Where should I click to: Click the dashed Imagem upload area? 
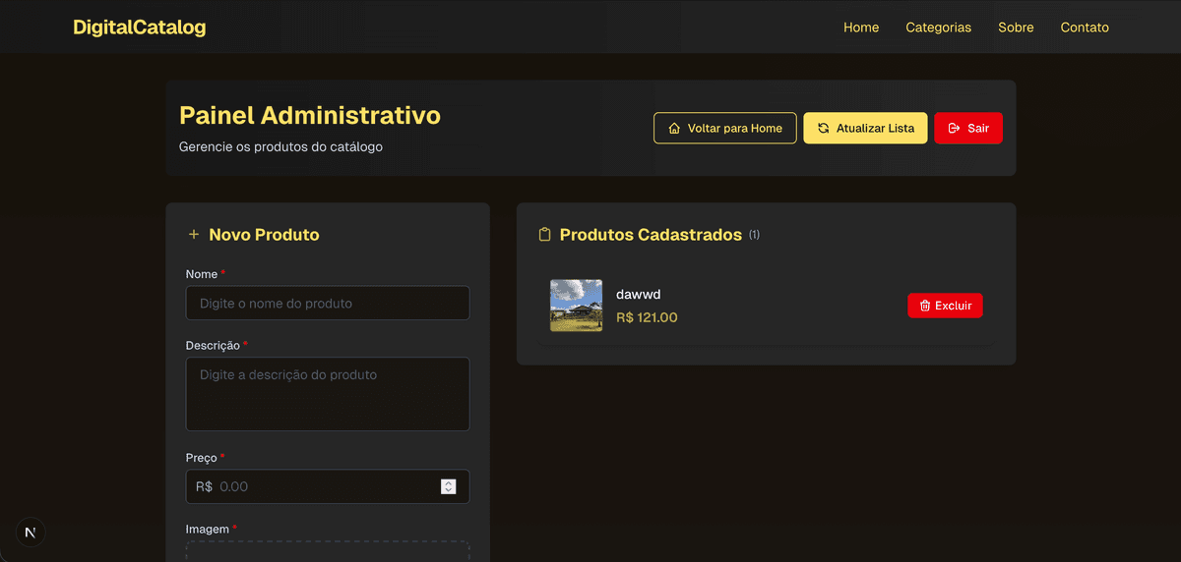(x=327, y=551)
